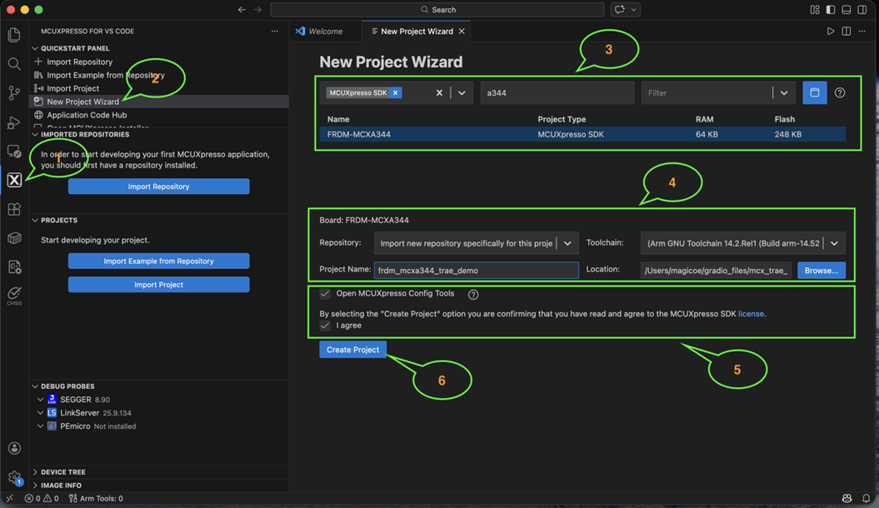The height and width of the screenshot is (508, 879).
Task: Click the blue board view icon
Action: (815, 92)
